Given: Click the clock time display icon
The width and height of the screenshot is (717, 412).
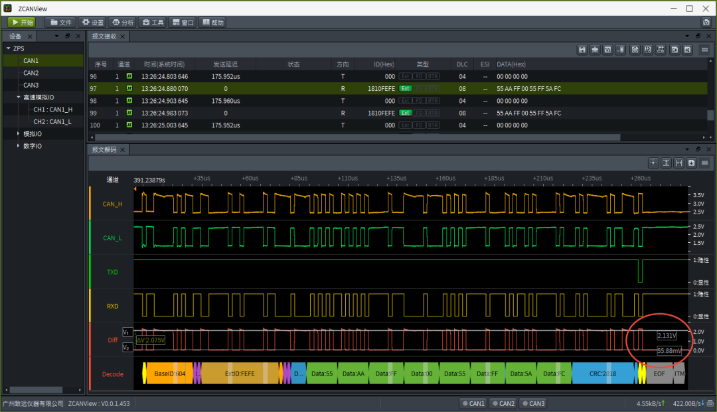Looking at the screenshot, I should 635,50.
